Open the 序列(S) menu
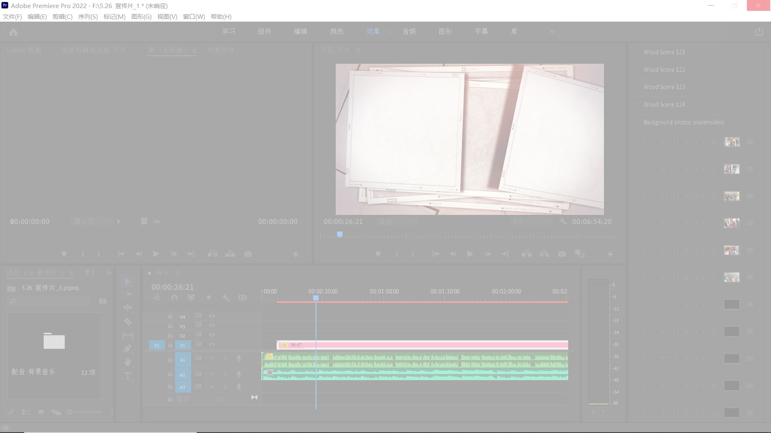The width and height of the screenshot is (771, 433). tap(88, 16)
